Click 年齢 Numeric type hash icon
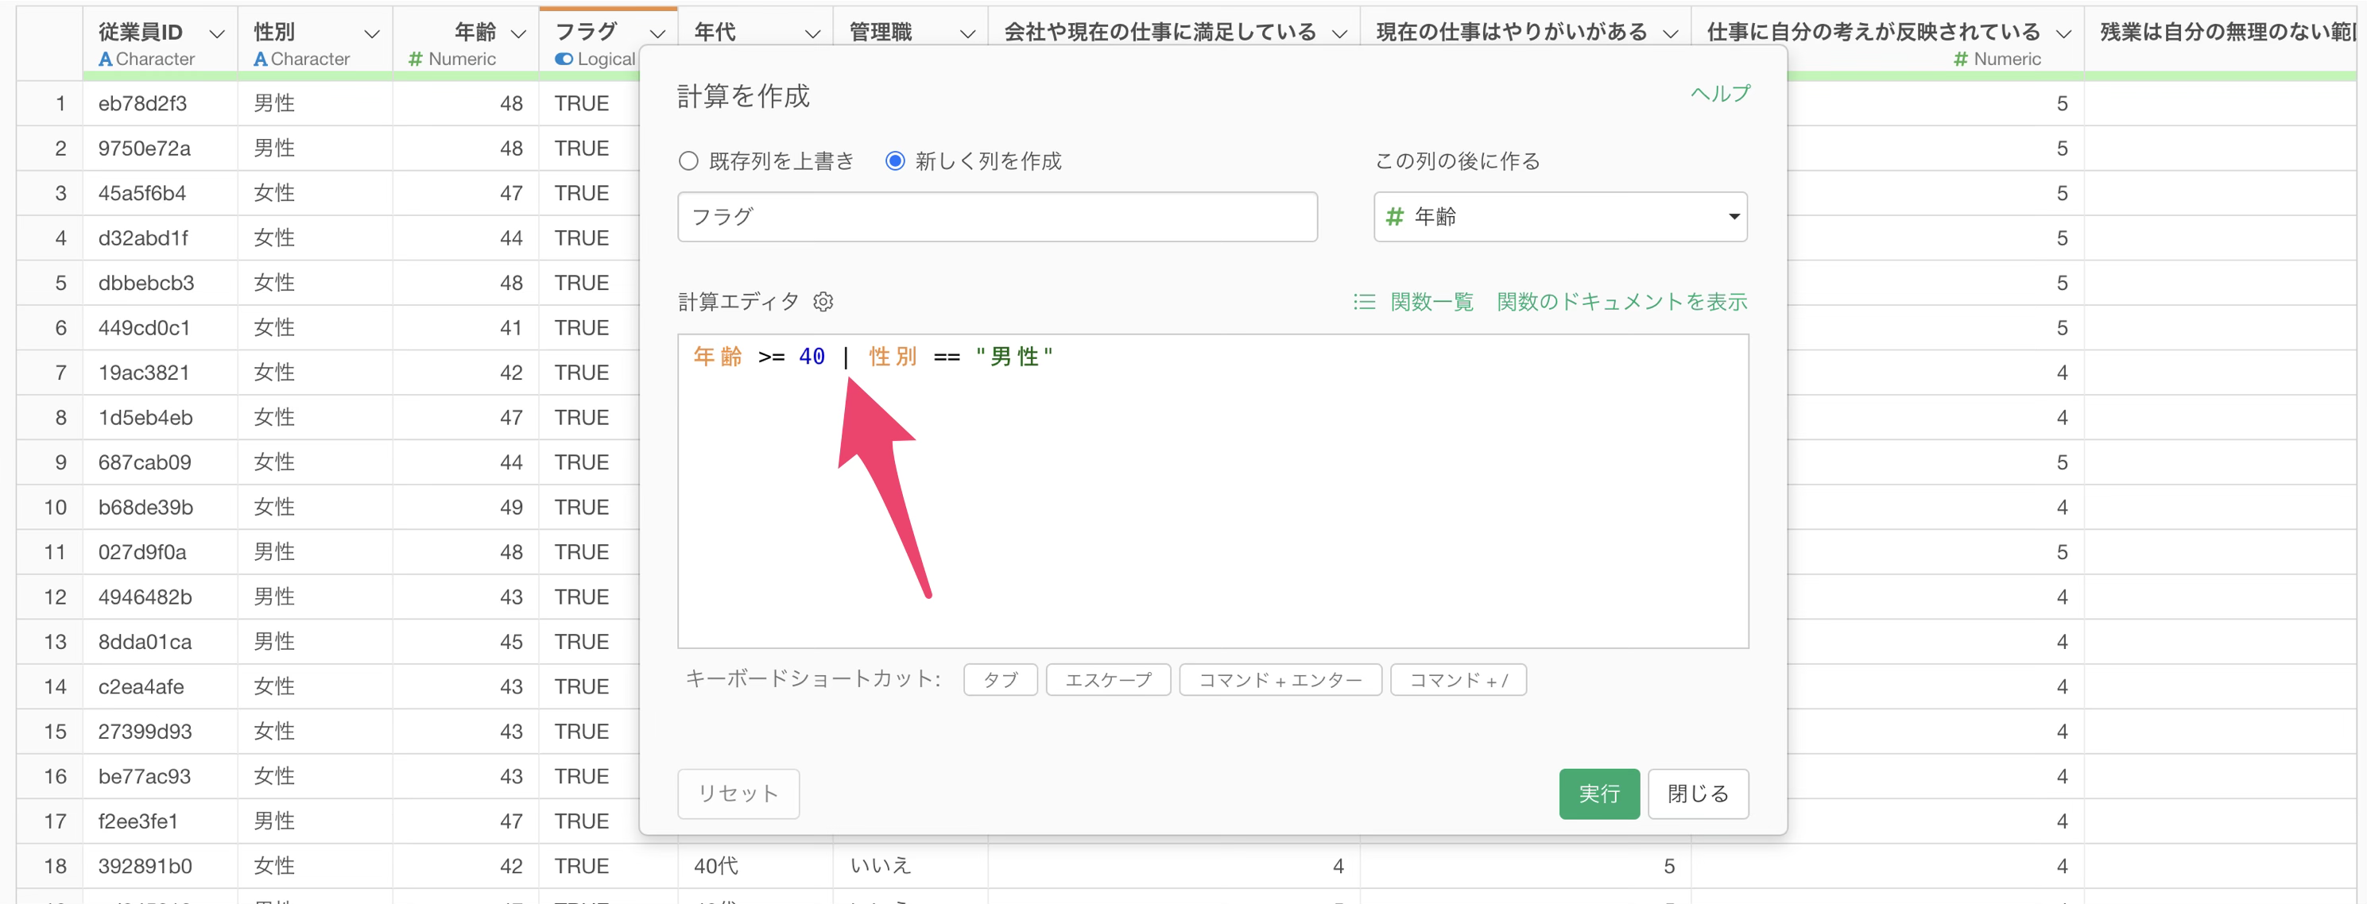This screenshot has width=2367, height=904. point(416,59)
